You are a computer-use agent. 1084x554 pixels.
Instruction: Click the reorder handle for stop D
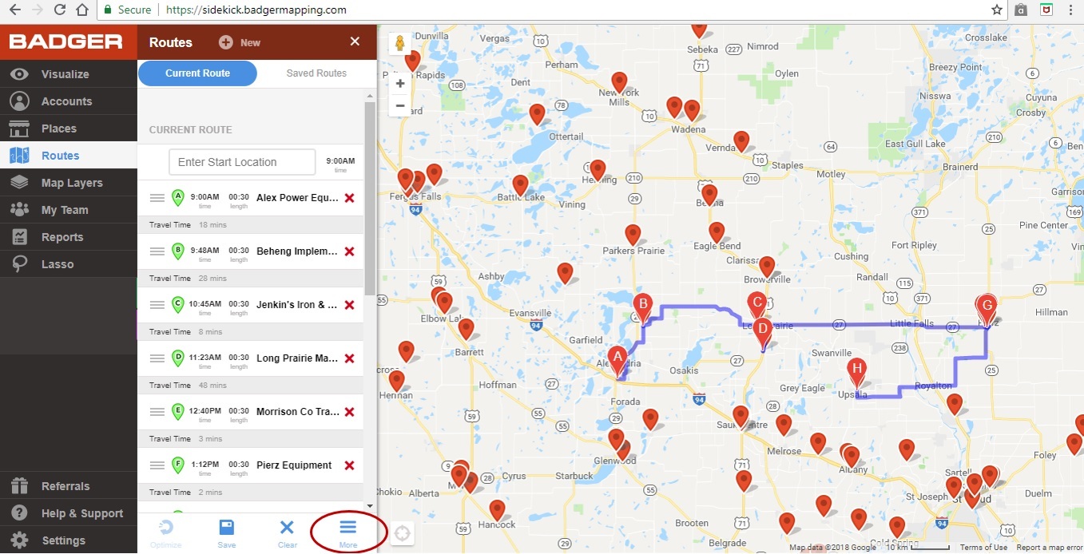(x=157, y=358)
